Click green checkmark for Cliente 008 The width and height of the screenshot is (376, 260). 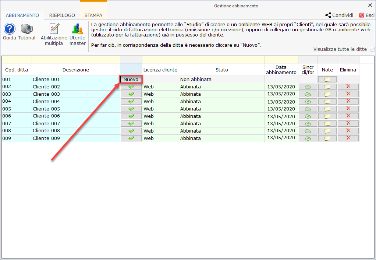click(x=131, y=131)
